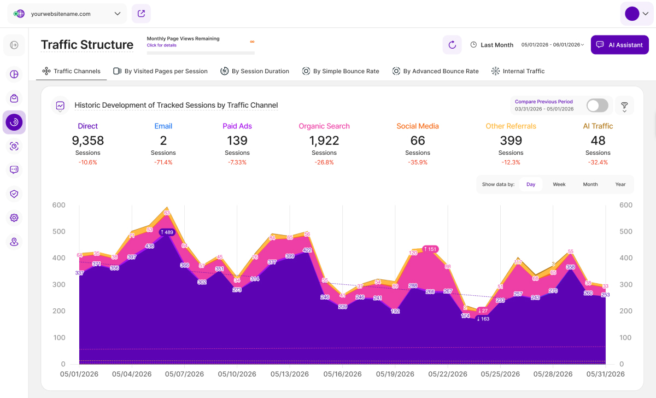The height and width of the screenshot is (398, 656).
Task: Open yourwebsitename.com site dropdown
Action: [67, 14]
